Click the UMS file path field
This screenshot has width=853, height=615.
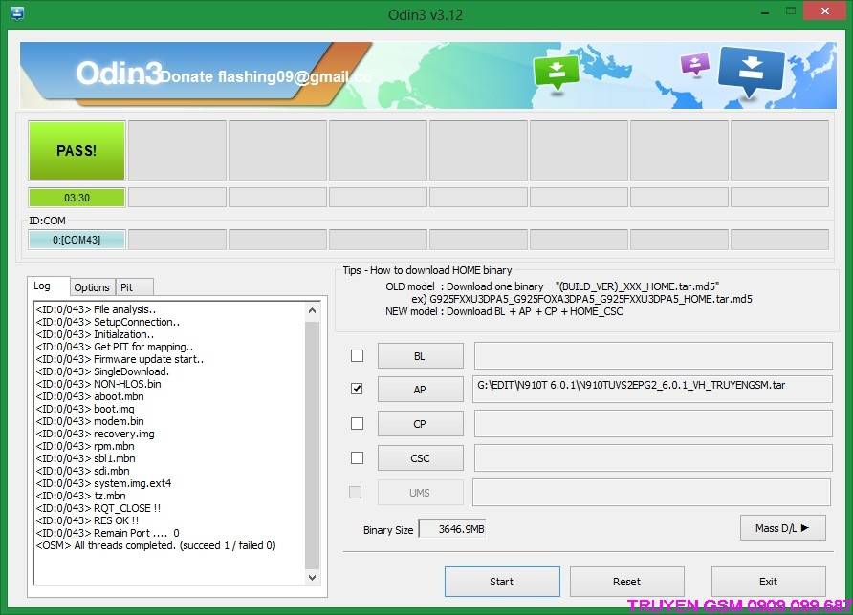[652, 492]
